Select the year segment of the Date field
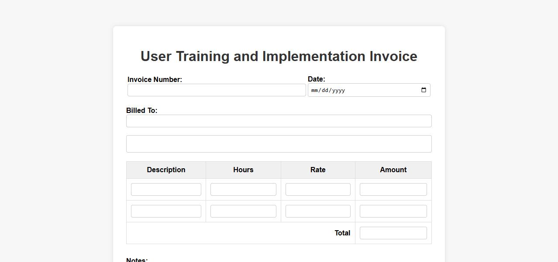Viewport: 558px width, 262px height. pyautogui.click(x=338, y=91)
